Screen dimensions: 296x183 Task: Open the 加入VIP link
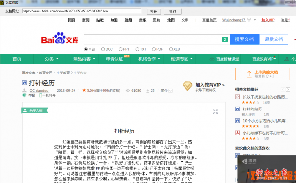coord(268,20)
